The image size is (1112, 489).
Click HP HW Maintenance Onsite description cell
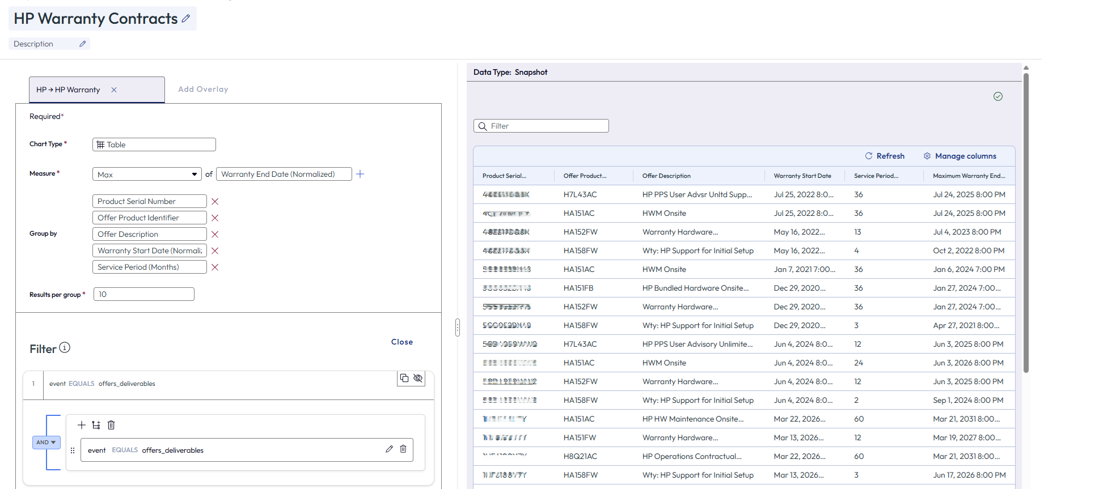coord(693,419)
